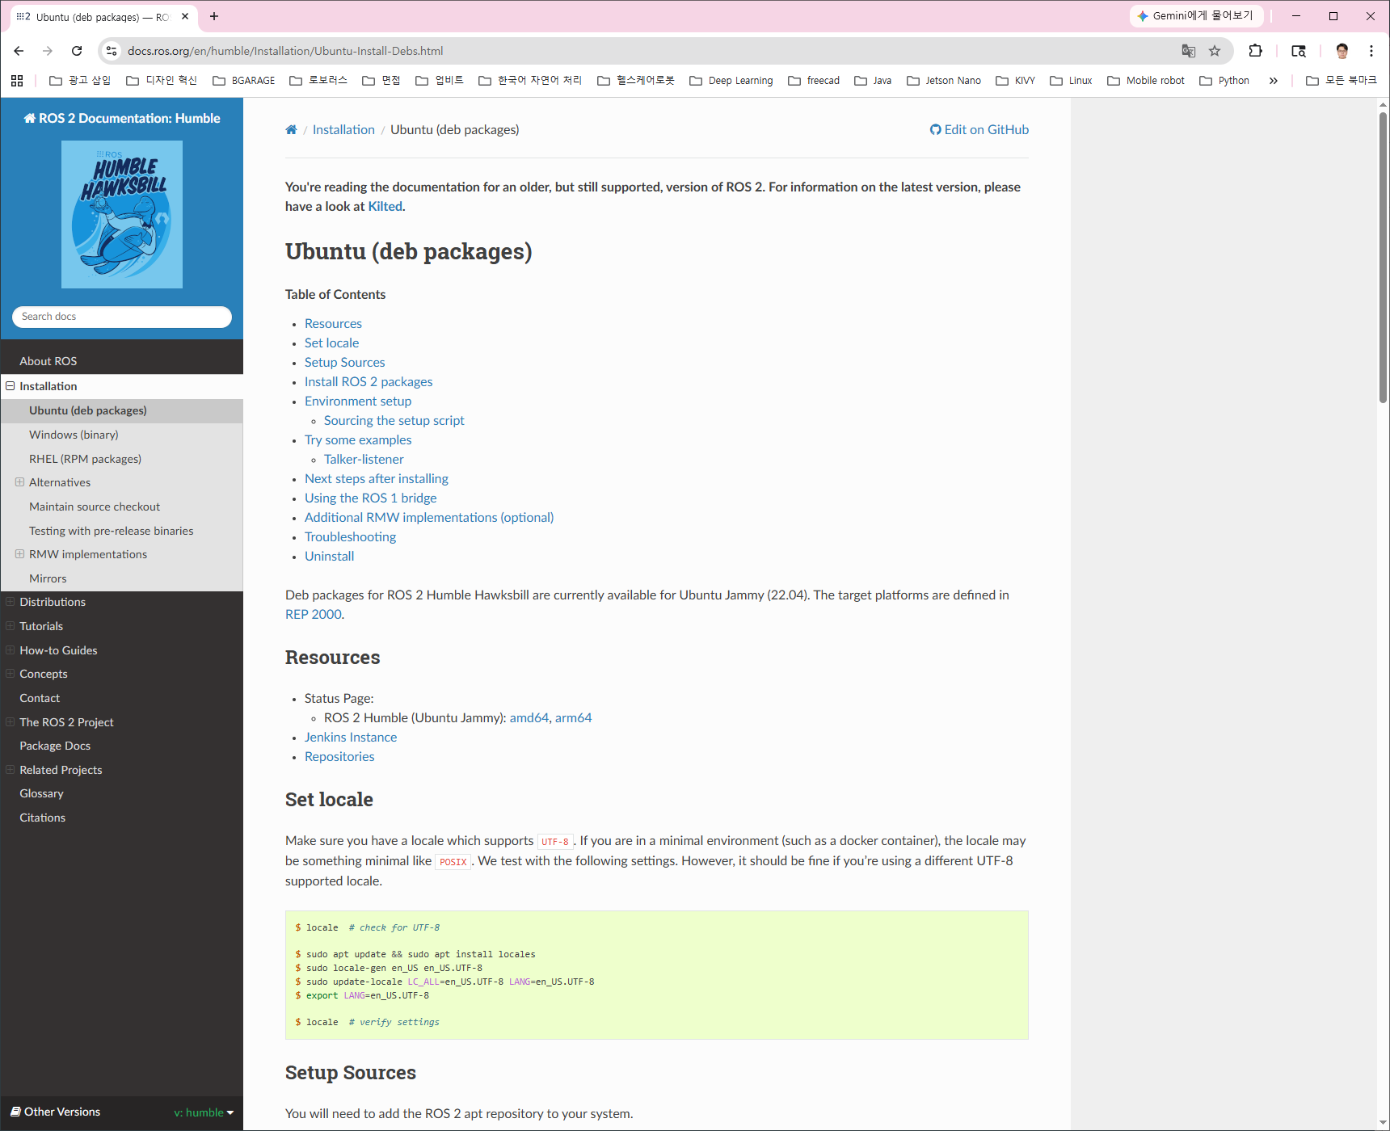Screen dimensions: 1390x1131
Task: Click the Humble Hawksbill logo image
Action: click(x=122, y=214)
